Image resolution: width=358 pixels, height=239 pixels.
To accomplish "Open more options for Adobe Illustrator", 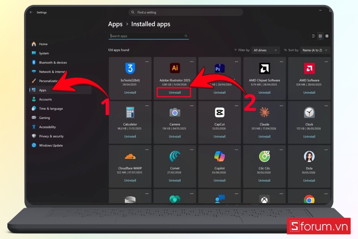I will tap(192, 62).
